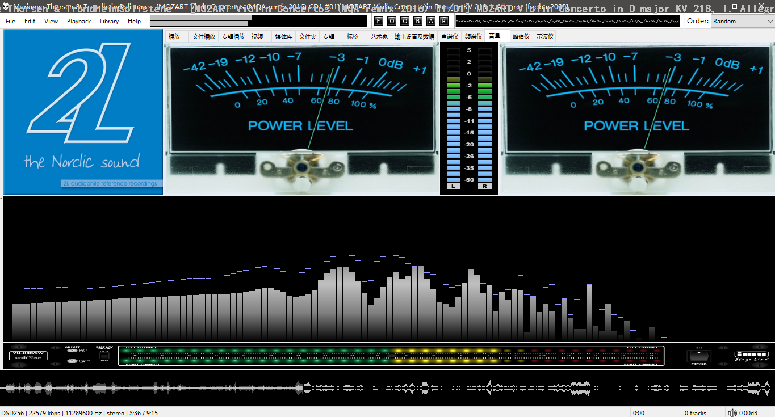Switch to the 频谱仪 tab
The height and width of the screenshot is (417, 775).
473,36
